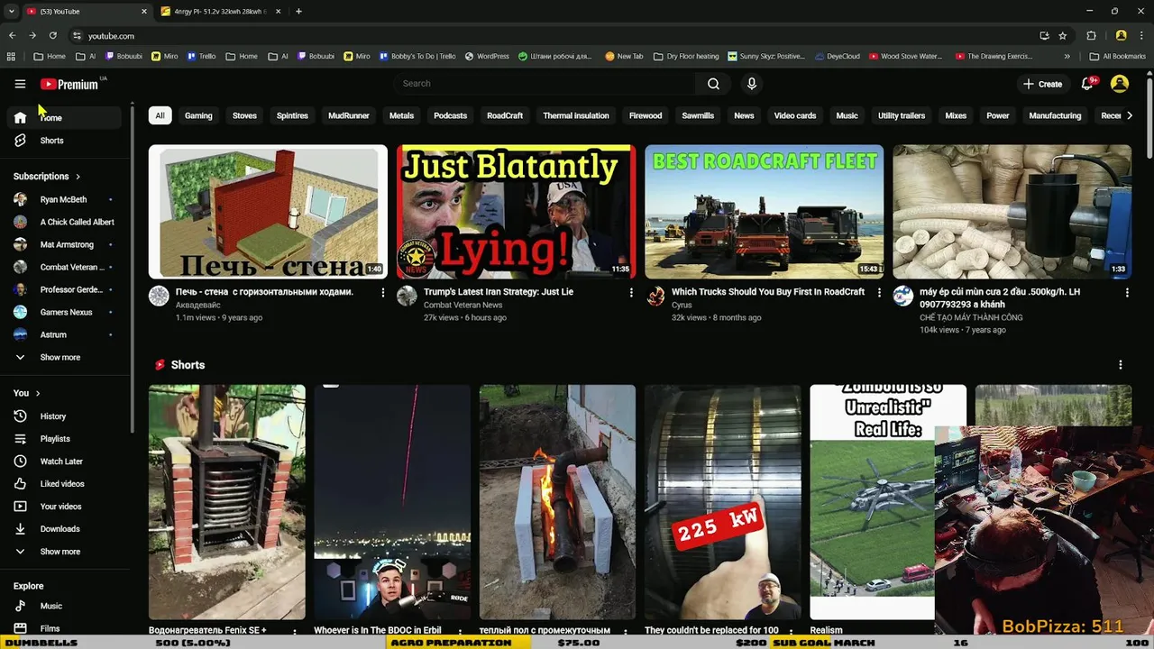
Task: Expand Show more under You section
Action: pos(65,552)
